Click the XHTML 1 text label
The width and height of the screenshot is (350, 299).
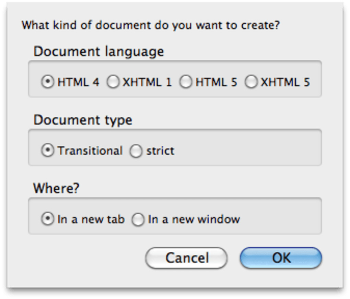click(147, 82)
